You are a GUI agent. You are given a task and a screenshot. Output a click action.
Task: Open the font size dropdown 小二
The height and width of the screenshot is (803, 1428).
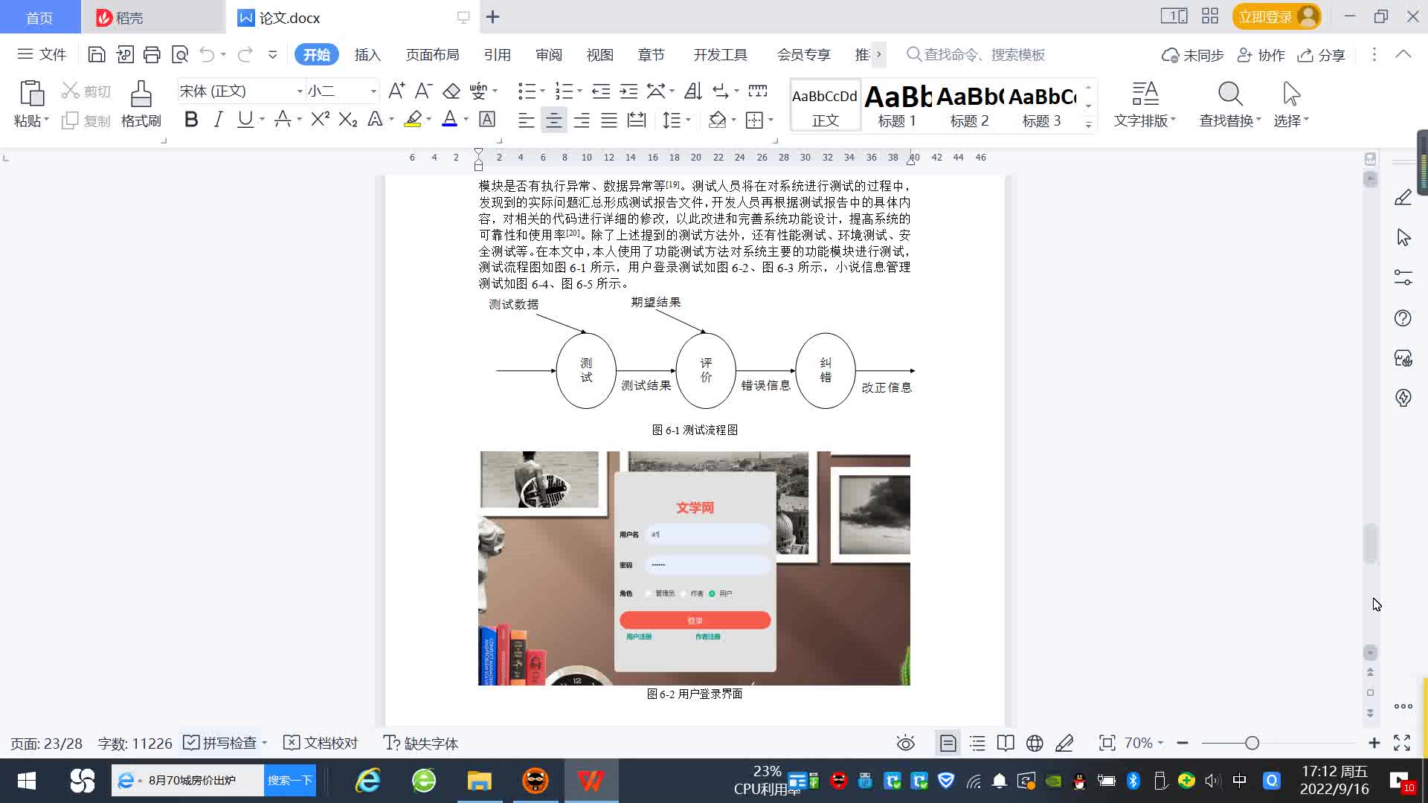(373, 91)
